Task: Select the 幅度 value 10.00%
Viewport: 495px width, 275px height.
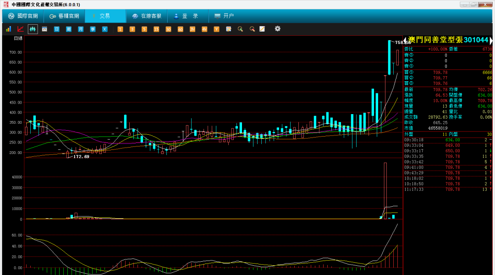Action: 440,101
